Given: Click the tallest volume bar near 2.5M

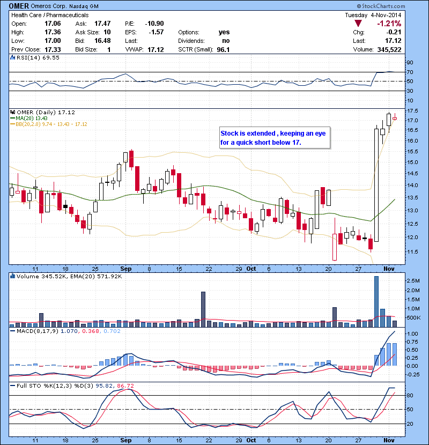Looking at the screenshot, I should click(x=376, y=302).
